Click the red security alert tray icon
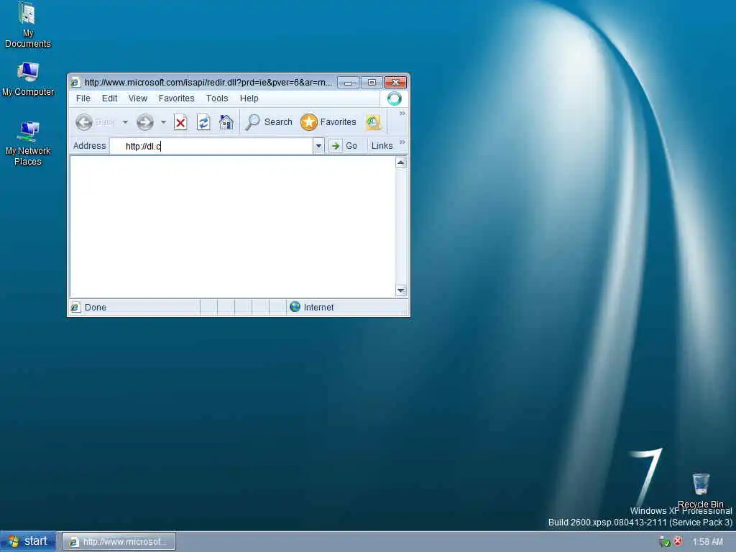Screen dimensions: 736x552 678,541
